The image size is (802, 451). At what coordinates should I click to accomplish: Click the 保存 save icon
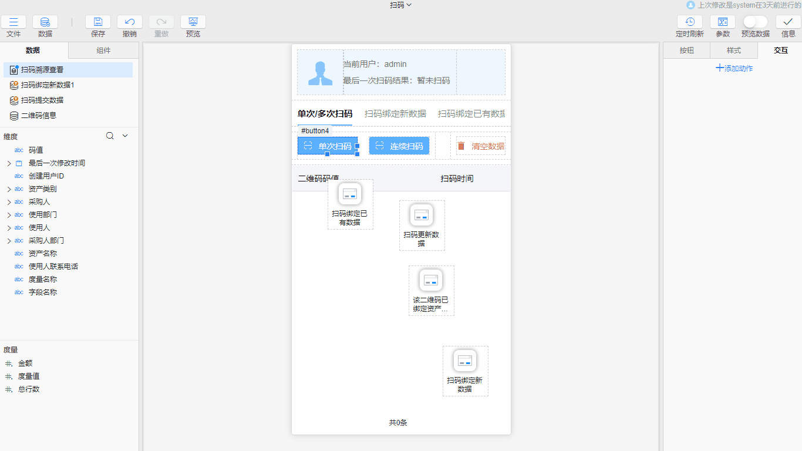click(98, 22)
